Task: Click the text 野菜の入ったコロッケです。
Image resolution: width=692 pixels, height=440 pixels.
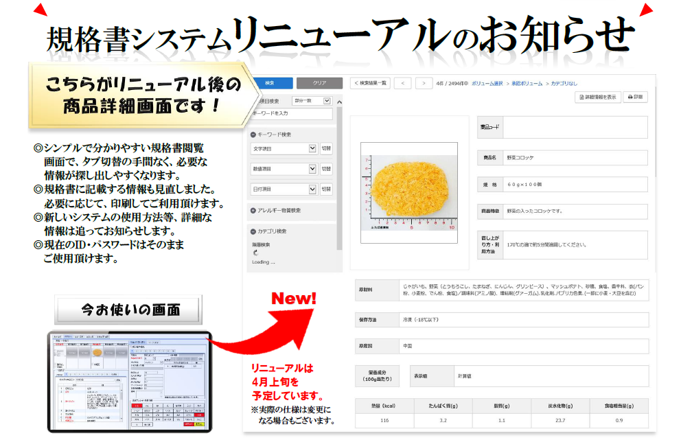Action: coord(534,211)
